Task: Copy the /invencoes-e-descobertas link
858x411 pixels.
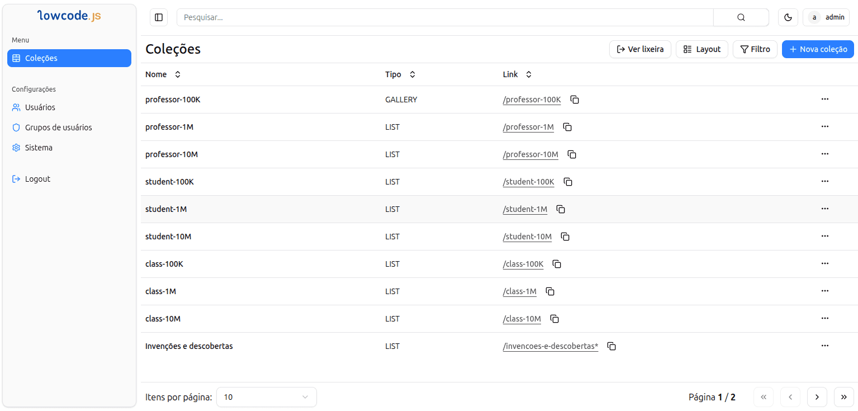Action: coord(611,346)
